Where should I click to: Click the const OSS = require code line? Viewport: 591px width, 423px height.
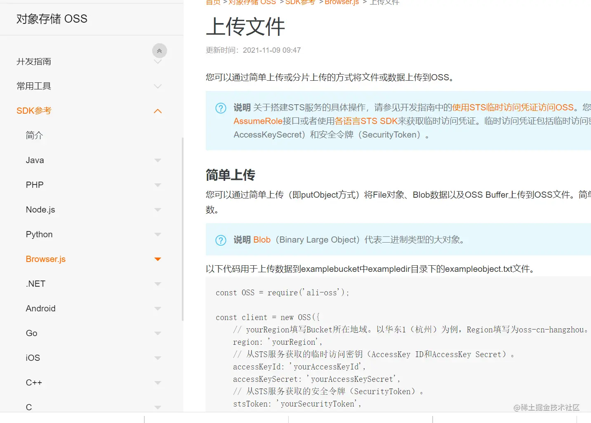(x=283, y=293)
